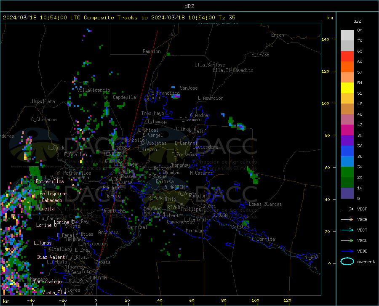Click the 100 km vertical axis tick
The height and width of the screenshot is (306, 379).
(325, 103)
